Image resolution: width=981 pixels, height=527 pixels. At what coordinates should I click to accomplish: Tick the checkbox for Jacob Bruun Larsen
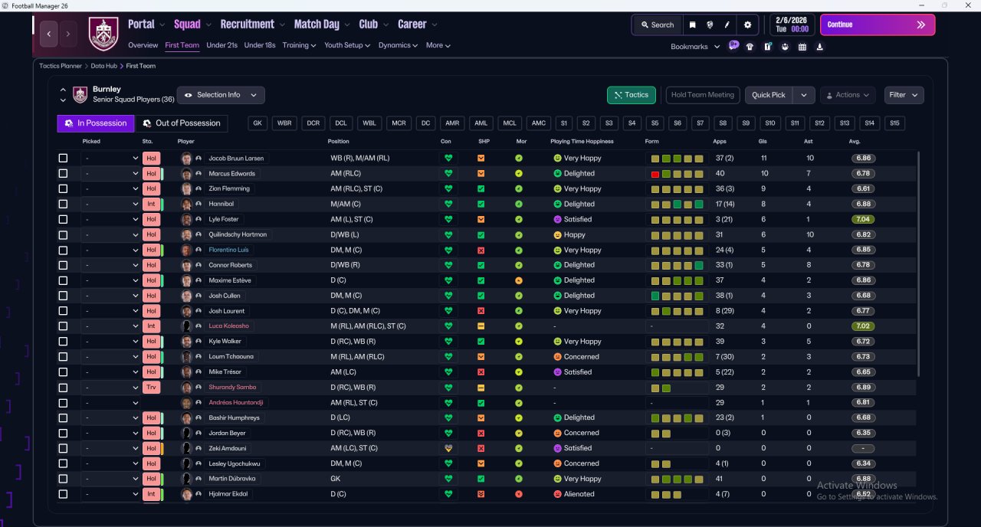[63, 159]
